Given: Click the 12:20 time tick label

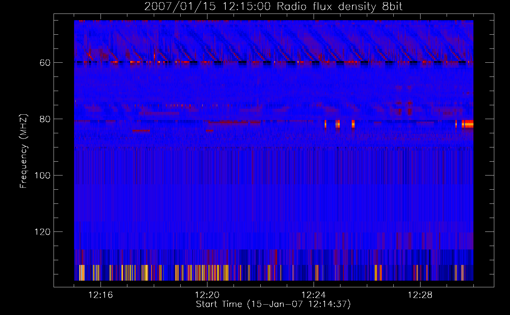Looking at the screenshot, I should [x=207, y=295].
